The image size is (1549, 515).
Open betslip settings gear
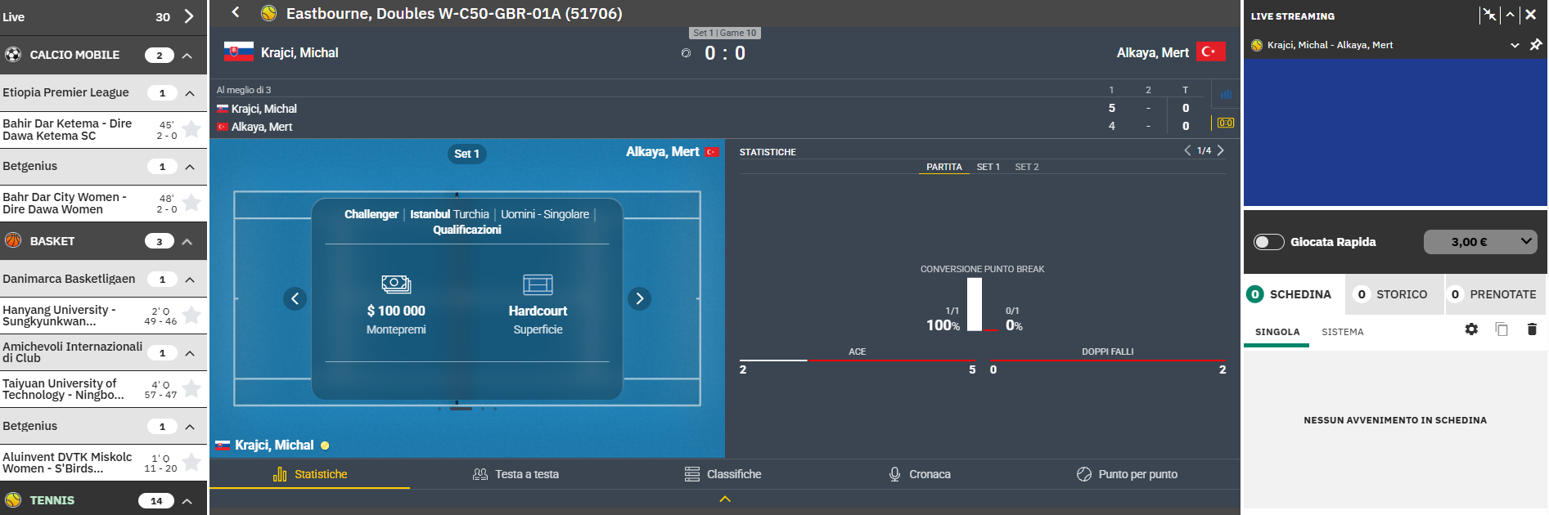(x=1471, y=329)
